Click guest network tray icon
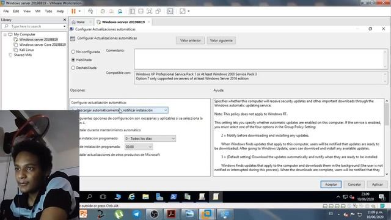 [x=345, y=197]
